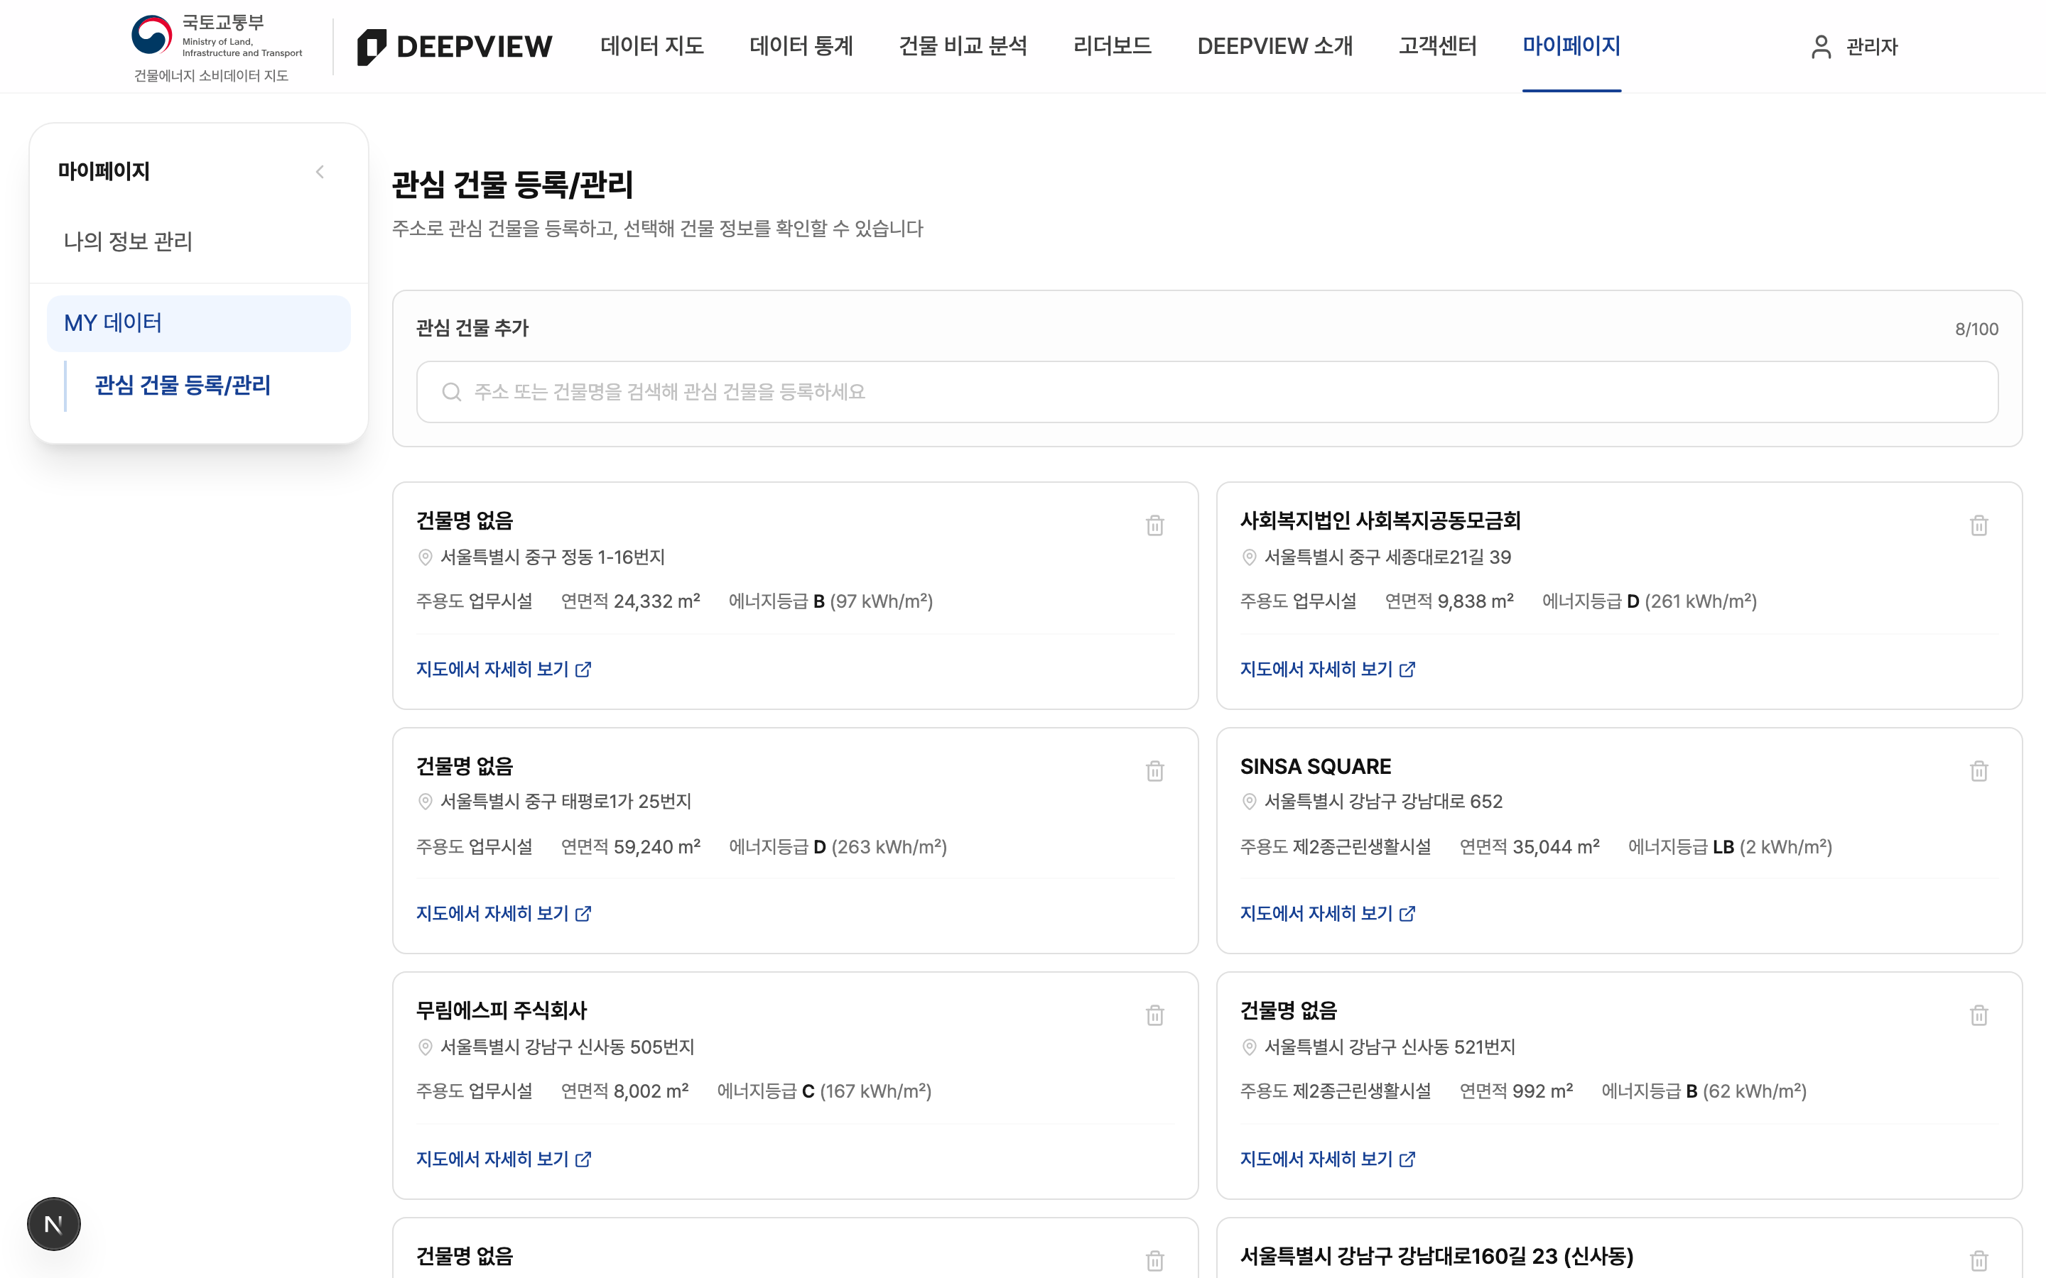
Task: Click location pin for 신사동 505번지
Action: coord(426,1047)
